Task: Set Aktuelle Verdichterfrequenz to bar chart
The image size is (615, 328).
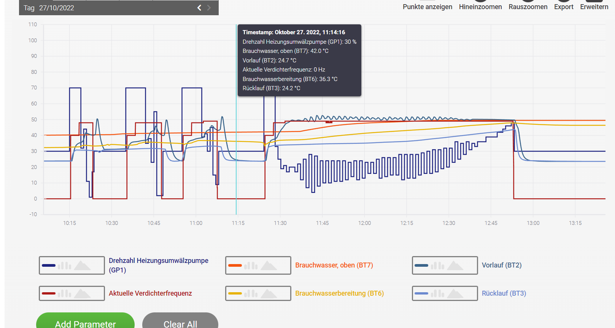Action: click(x=65, y=293)
